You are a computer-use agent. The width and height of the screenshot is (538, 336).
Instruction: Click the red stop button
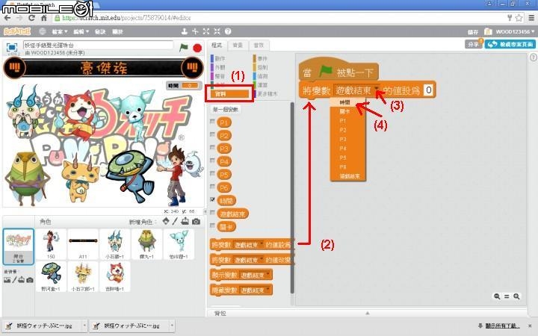[x=197, y=48]
